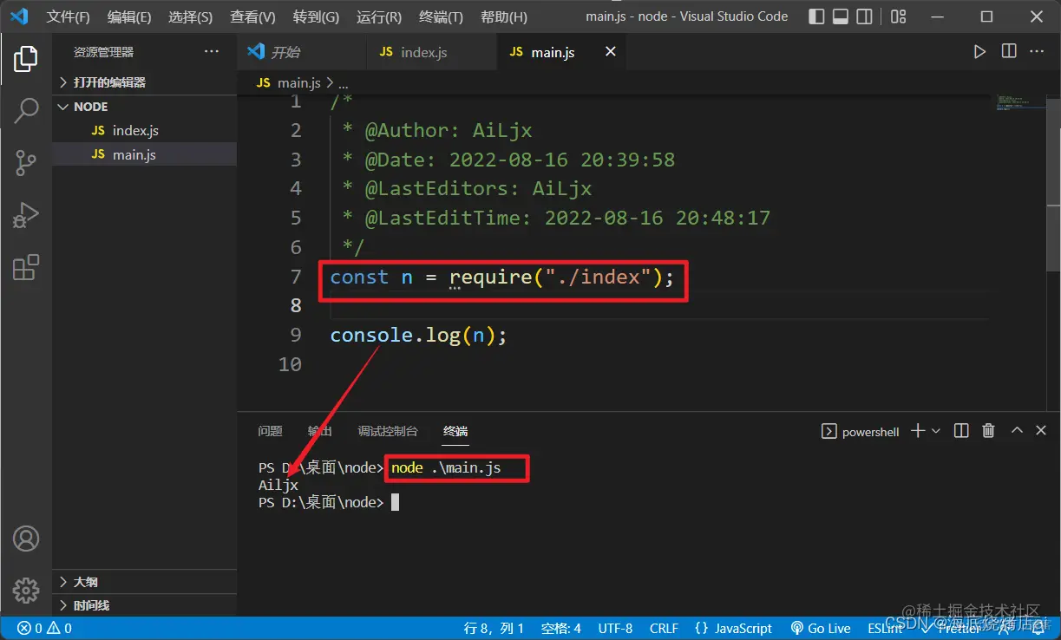Viewport: 1061px width, 640px height.
Task: Expand the 打开的编辑器 section
Action: [x=145, y=82]
